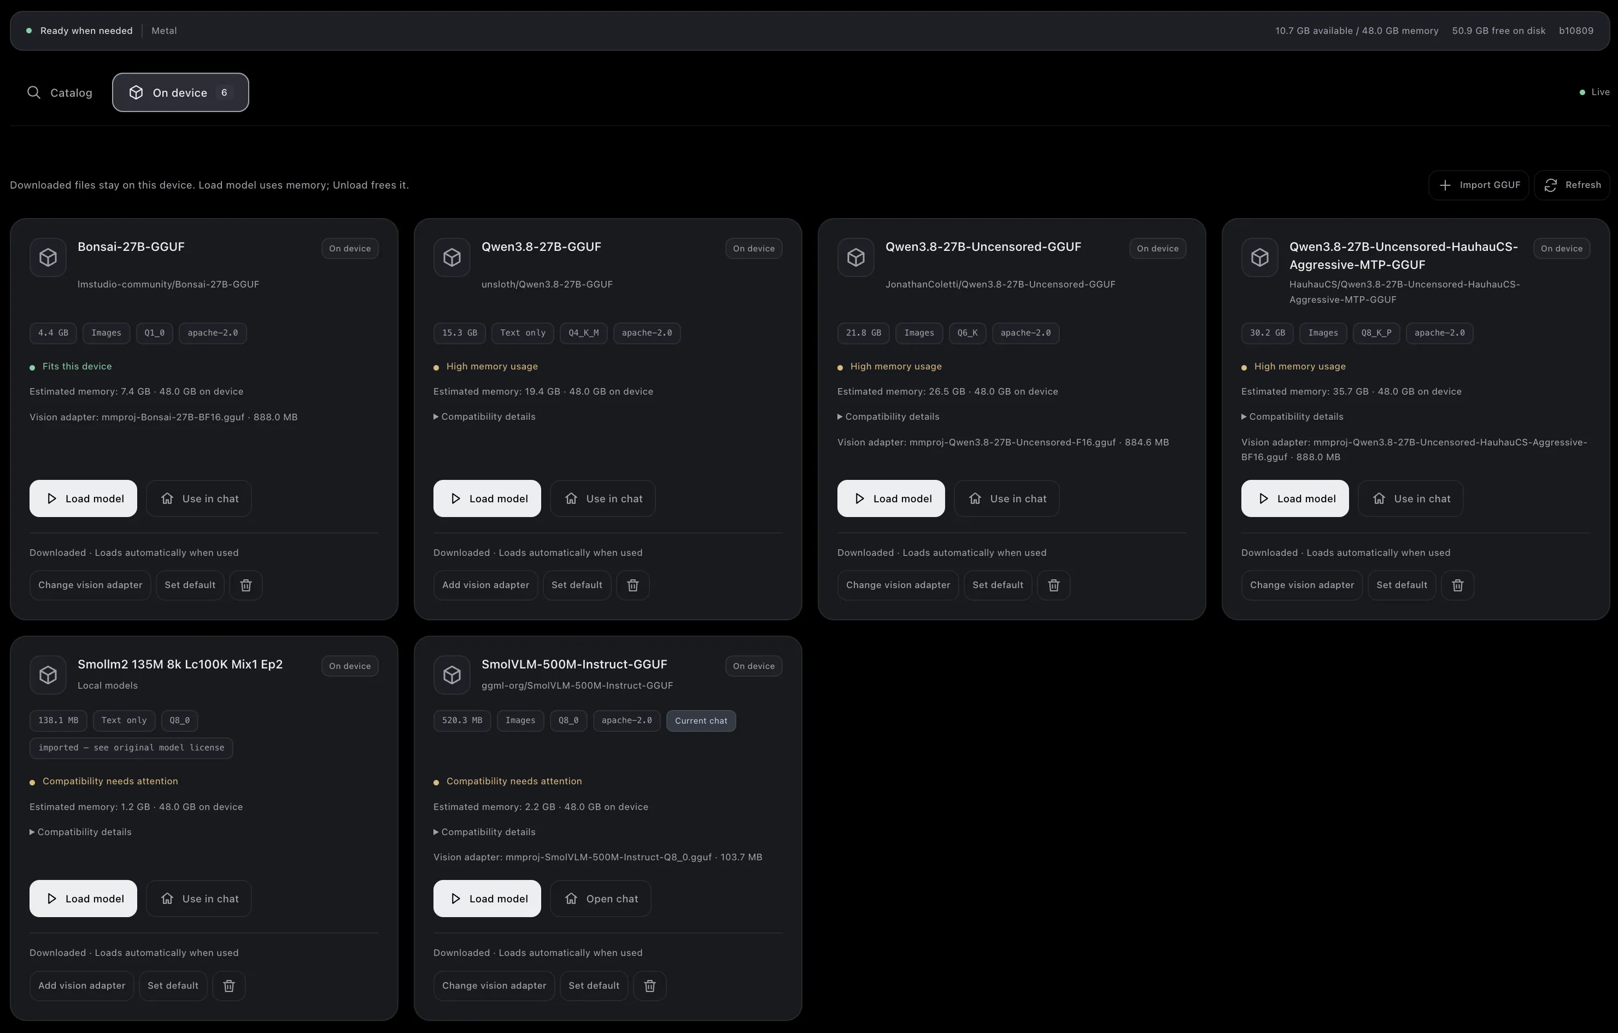Delete Smollm2 135M model with trash icon
The width and height of the screenshot is (1618, 1033).
(229, 985)
